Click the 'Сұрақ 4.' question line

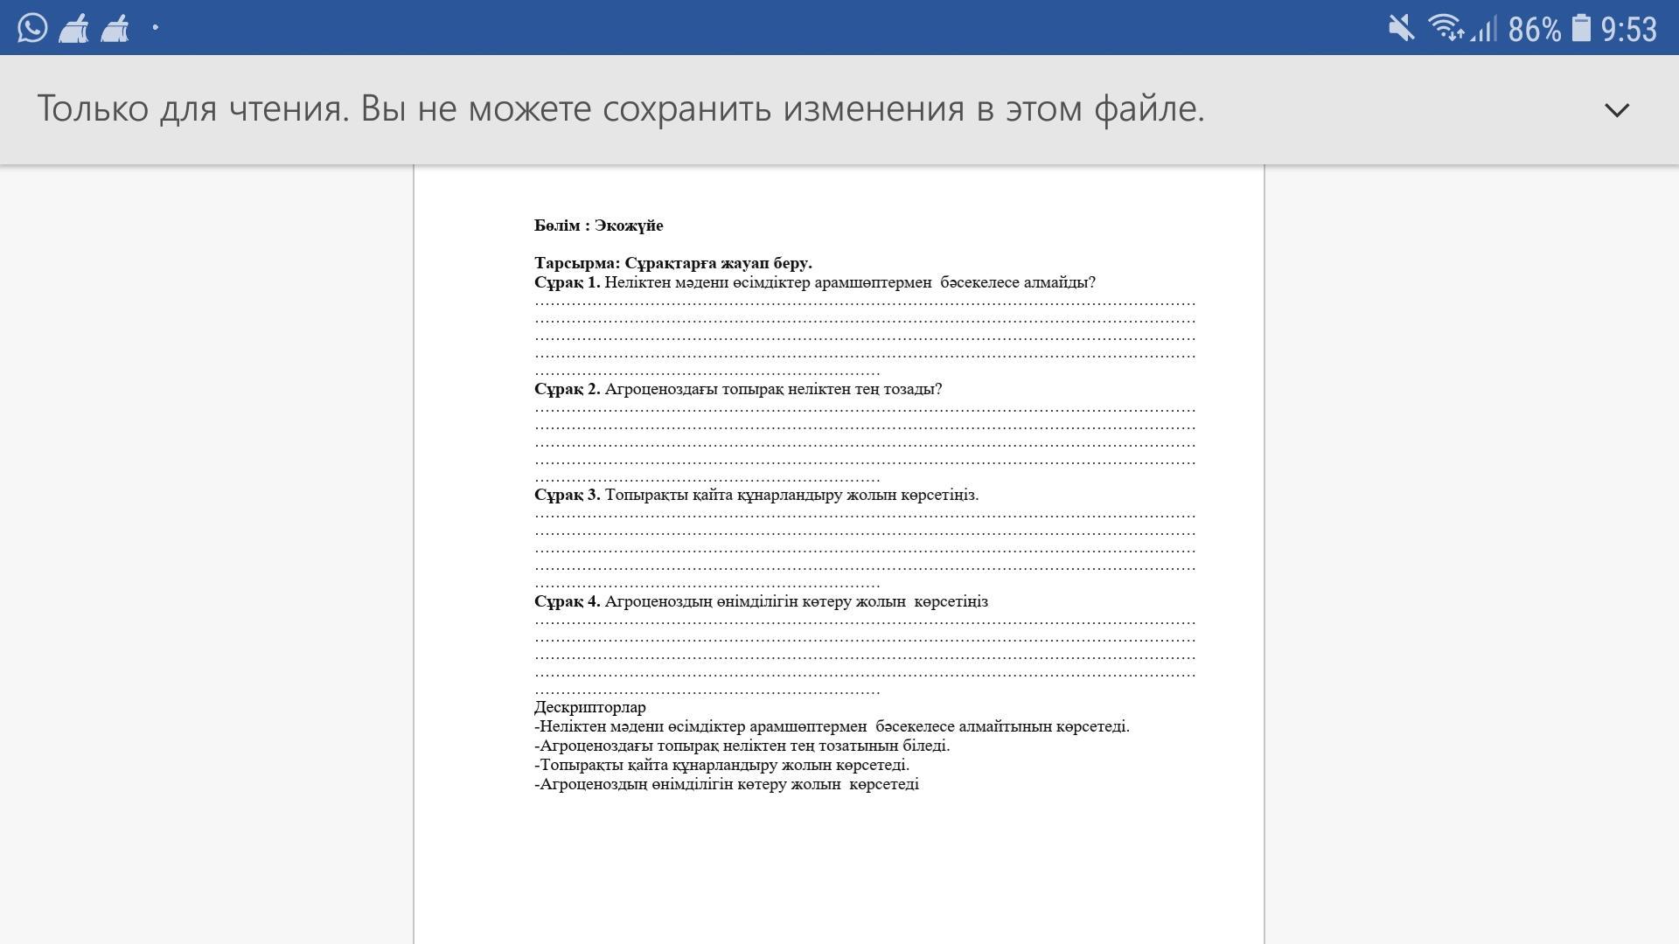(x=761, y=601)
